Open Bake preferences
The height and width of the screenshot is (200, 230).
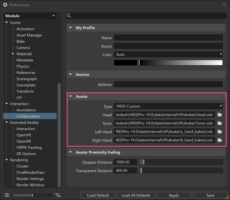tap(21, 41)
